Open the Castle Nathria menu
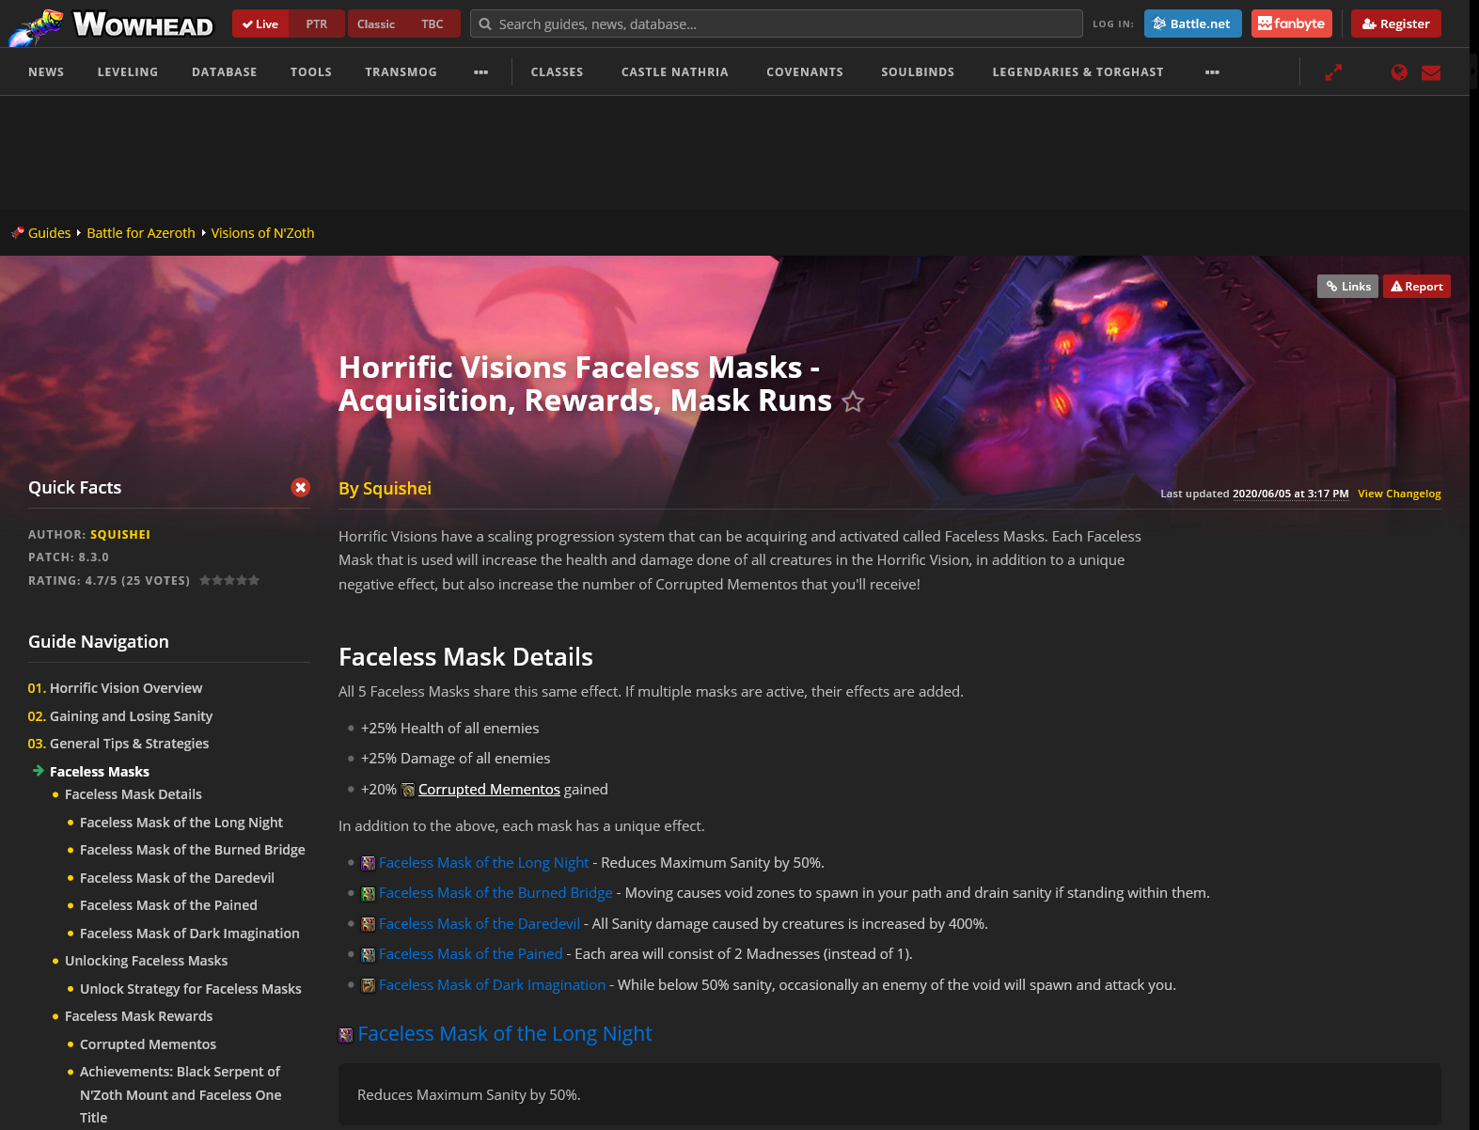 click(675, 72)
